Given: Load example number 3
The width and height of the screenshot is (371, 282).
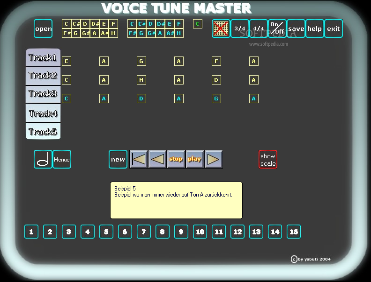Looking at the screenshot, I should 68,232.
